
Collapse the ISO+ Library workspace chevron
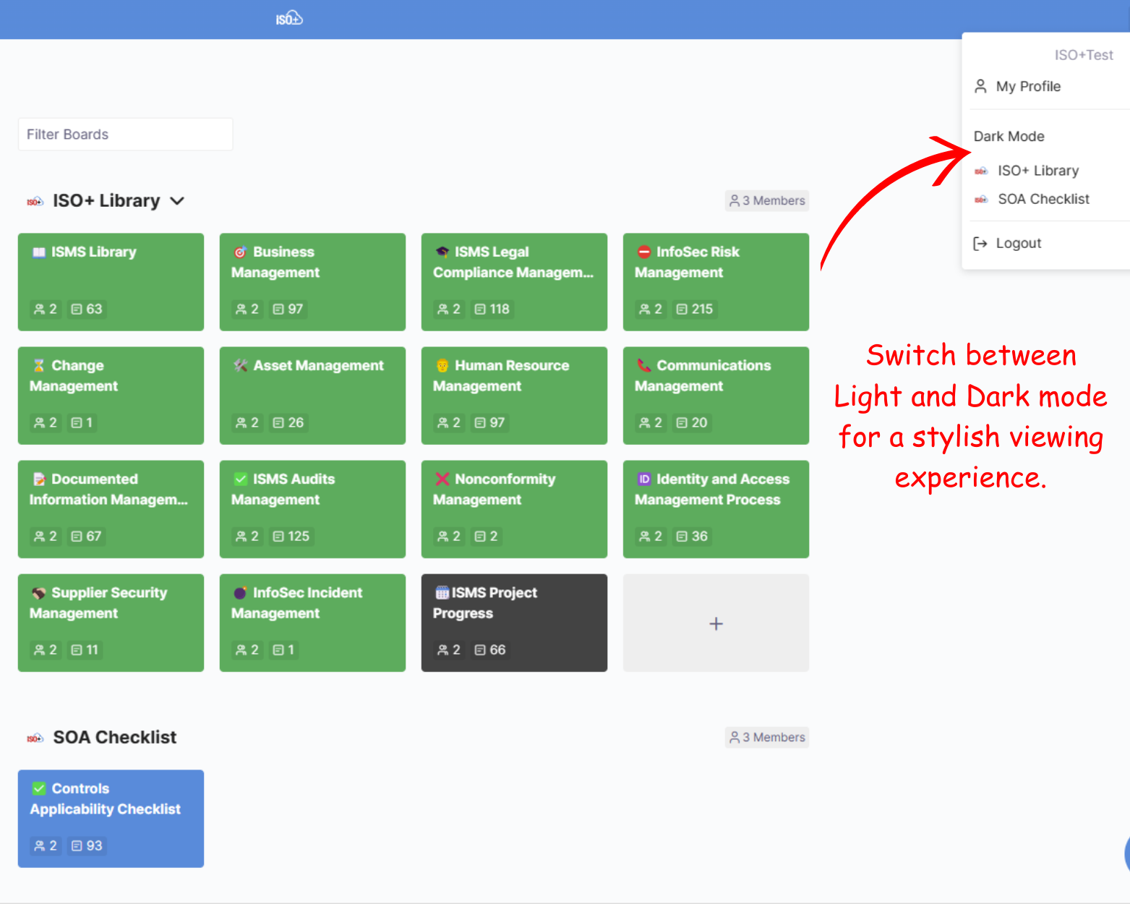(177, 201)
